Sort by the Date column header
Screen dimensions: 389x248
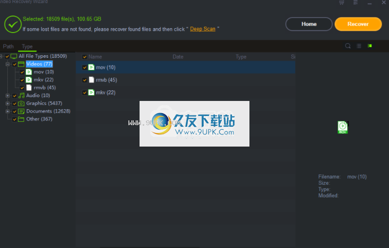pyautogui.click(x=178, y=57)
